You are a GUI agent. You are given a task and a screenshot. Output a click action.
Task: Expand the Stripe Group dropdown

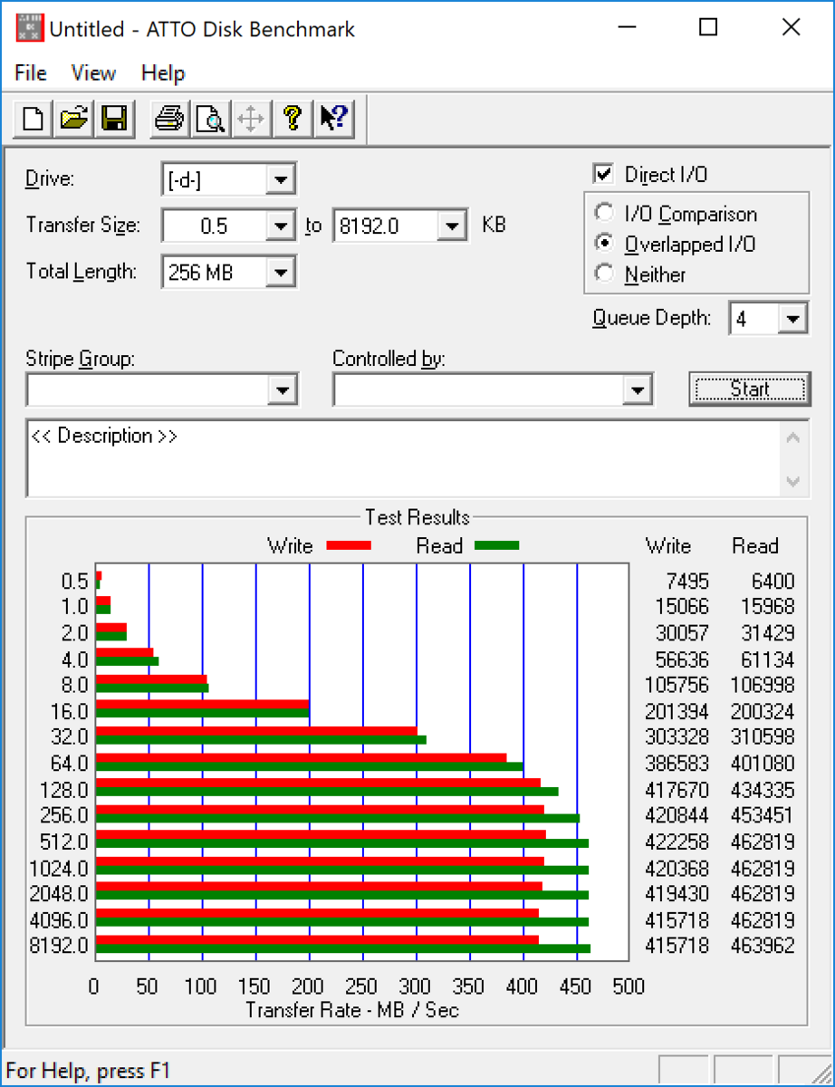click(283, 390)
